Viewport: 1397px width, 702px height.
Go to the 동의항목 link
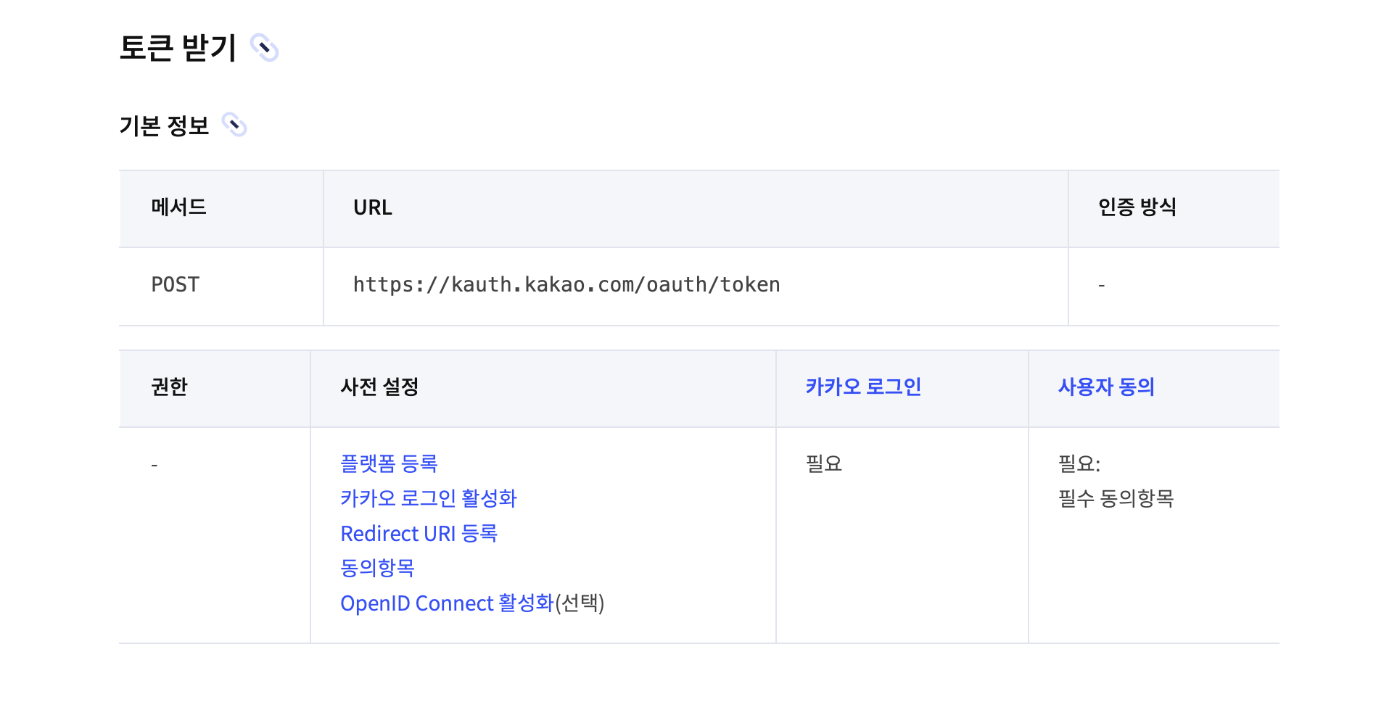pos(377,568)
